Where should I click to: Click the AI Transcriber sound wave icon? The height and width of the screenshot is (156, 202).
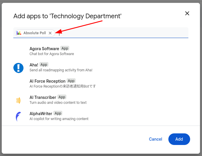(19, 100)
